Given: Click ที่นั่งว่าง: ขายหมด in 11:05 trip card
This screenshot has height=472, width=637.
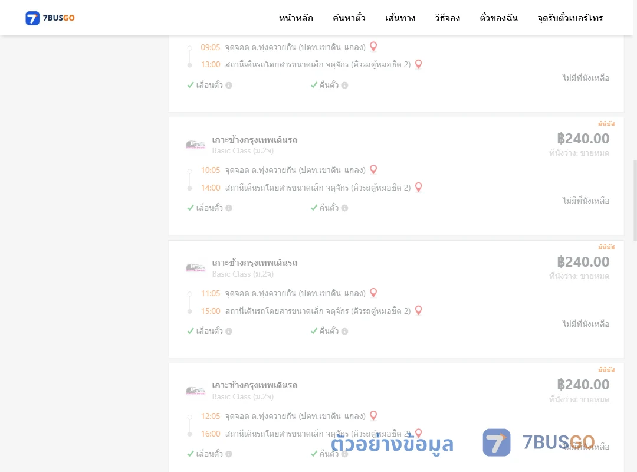Looking at the screenshot, I should (x=579, y=277).
